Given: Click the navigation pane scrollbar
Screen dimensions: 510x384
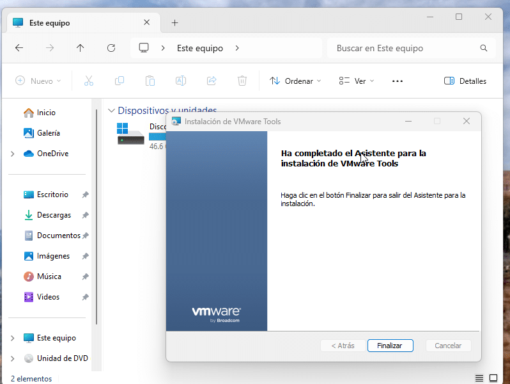Looking at the screenshot, I should point(97,217).
